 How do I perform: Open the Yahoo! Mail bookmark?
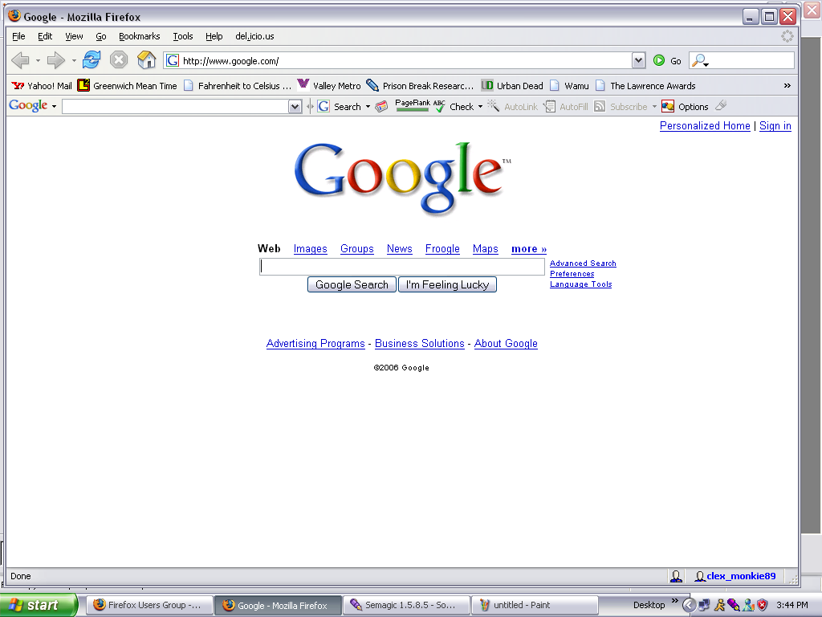(x=42, y=85)
